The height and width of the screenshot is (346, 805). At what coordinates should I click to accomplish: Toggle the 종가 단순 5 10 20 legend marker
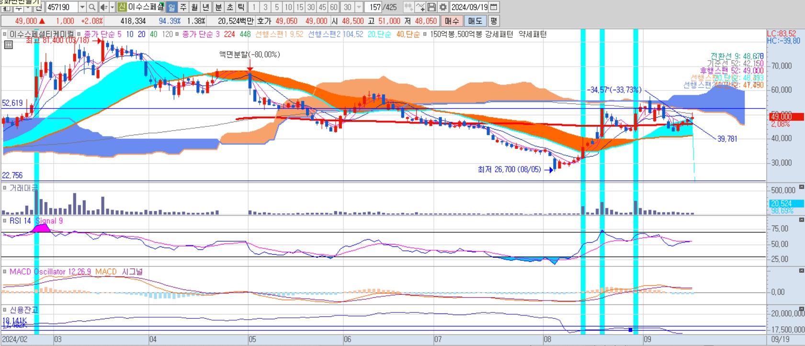[79, 34]
